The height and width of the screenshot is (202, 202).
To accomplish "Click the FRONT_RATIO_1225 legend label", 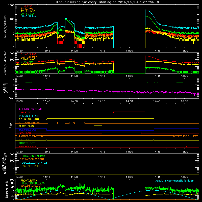I will 33,183.
